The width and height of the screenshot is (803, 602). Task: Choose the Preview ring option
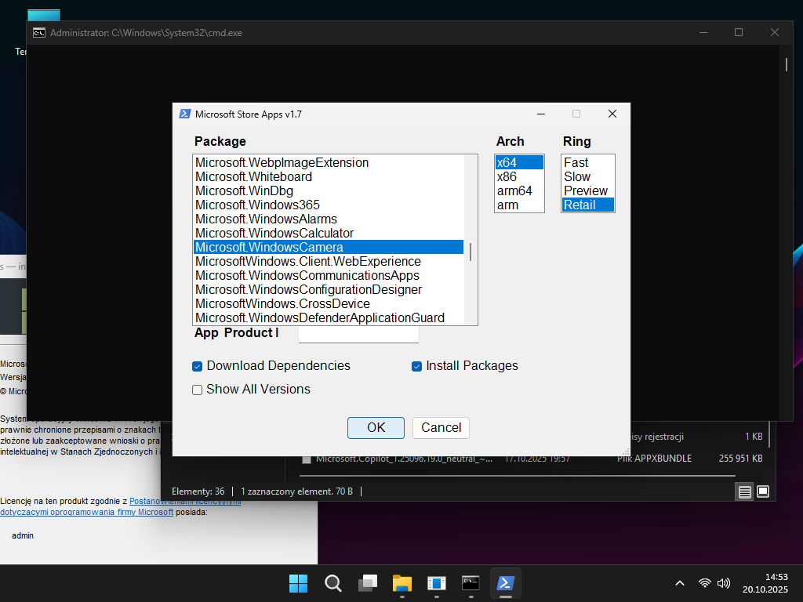pos(586,191)
